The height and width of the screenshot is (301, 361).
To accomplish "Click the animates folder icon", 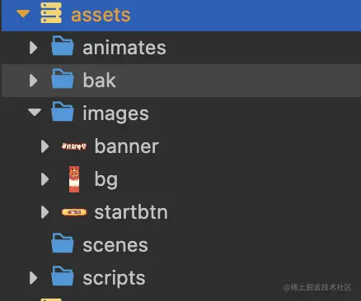I will click(x=63, y=46).
